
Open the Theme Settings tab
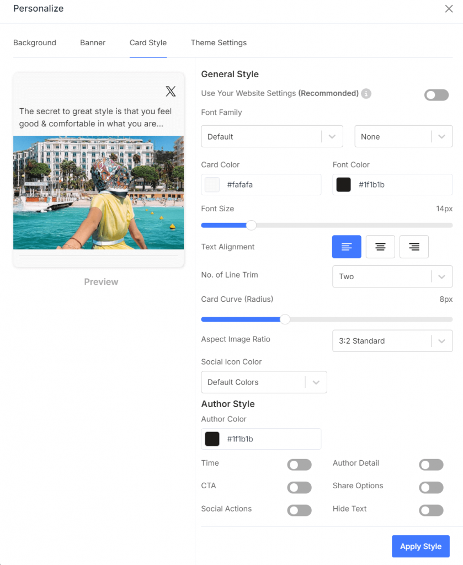pos(219,42)
